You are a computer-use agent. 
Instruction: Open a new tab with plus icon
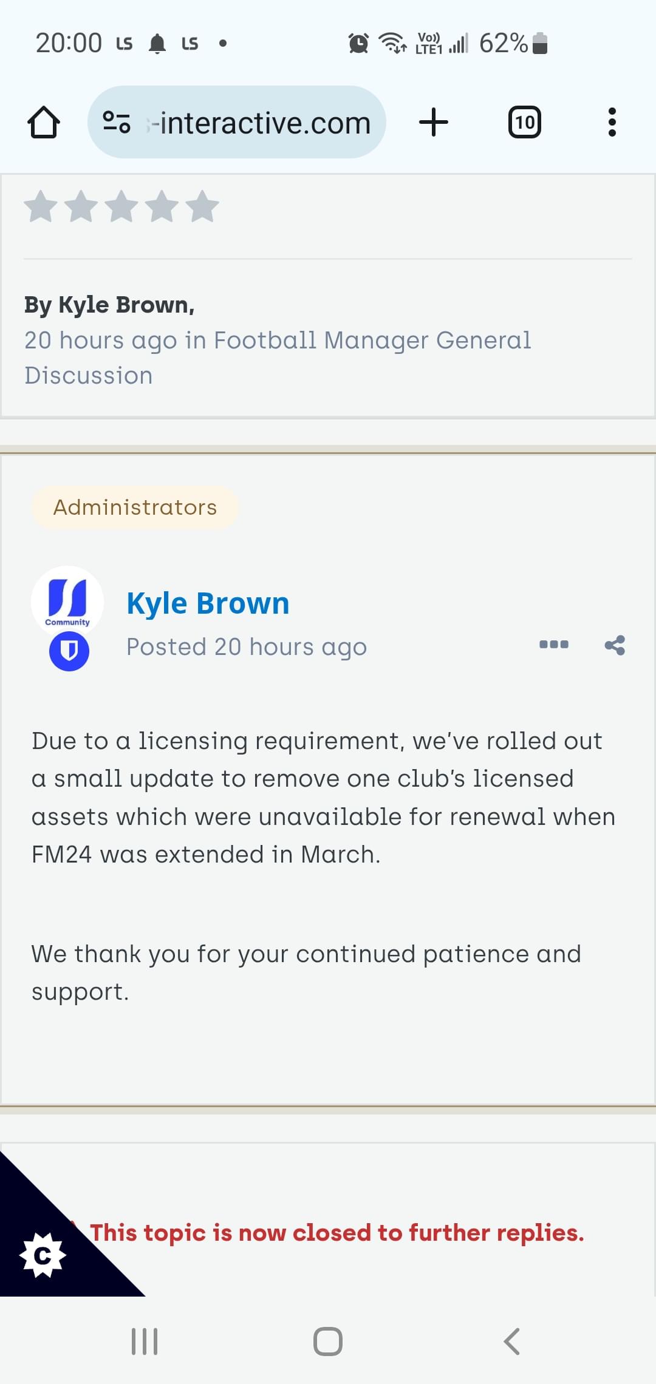point(434,122)
